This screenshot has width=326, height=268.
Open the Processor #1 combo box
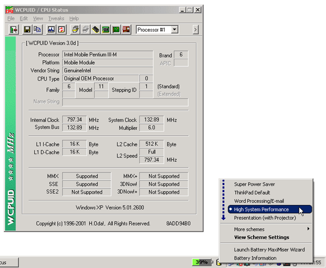pos(157,30)
